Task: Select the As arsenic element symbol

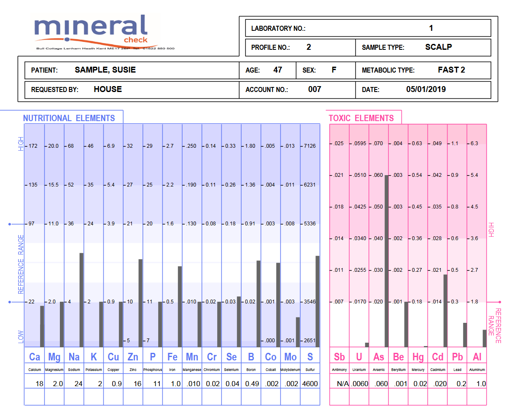Action: [x=378, y=357]
